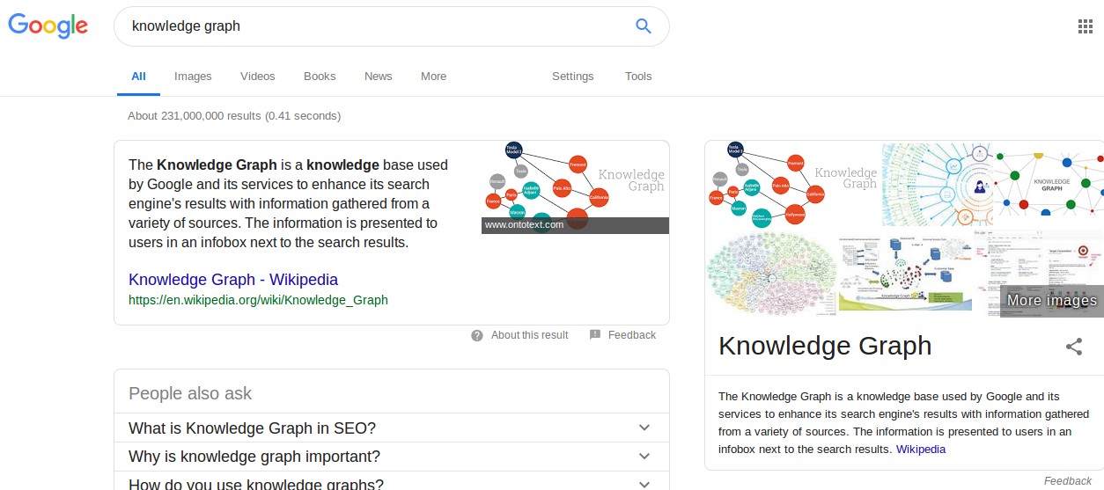Open search Tools options
1104x490 pixels.
638,77
